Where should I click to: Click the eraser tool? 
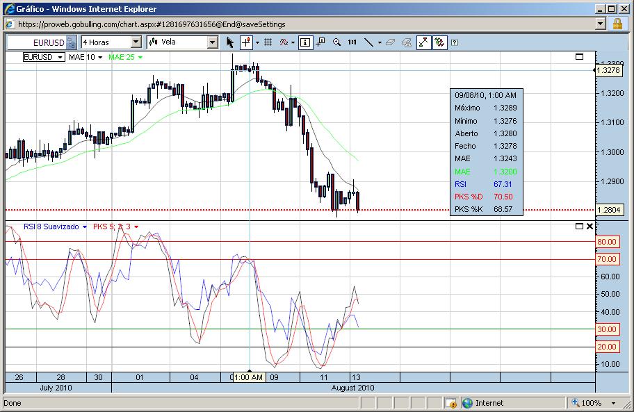390,42
